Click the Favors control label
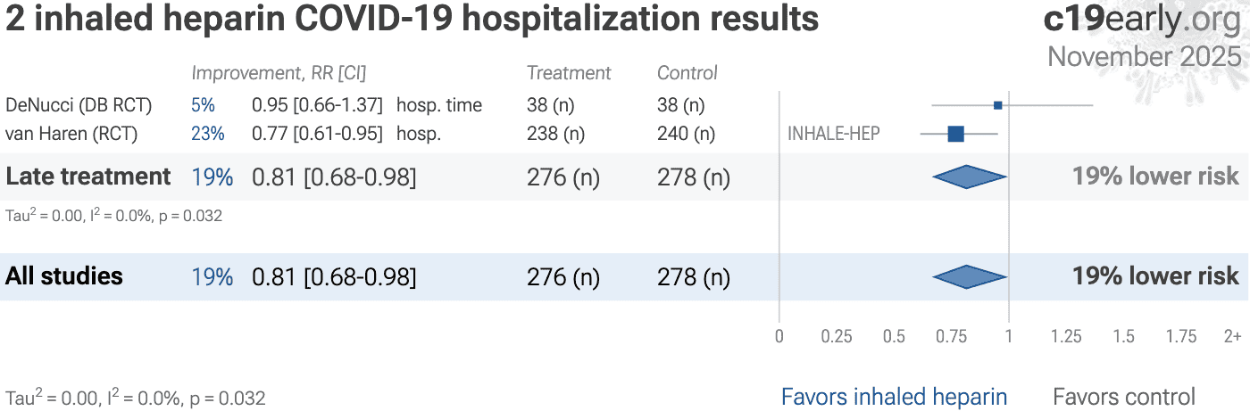 tap(1124, 397)
